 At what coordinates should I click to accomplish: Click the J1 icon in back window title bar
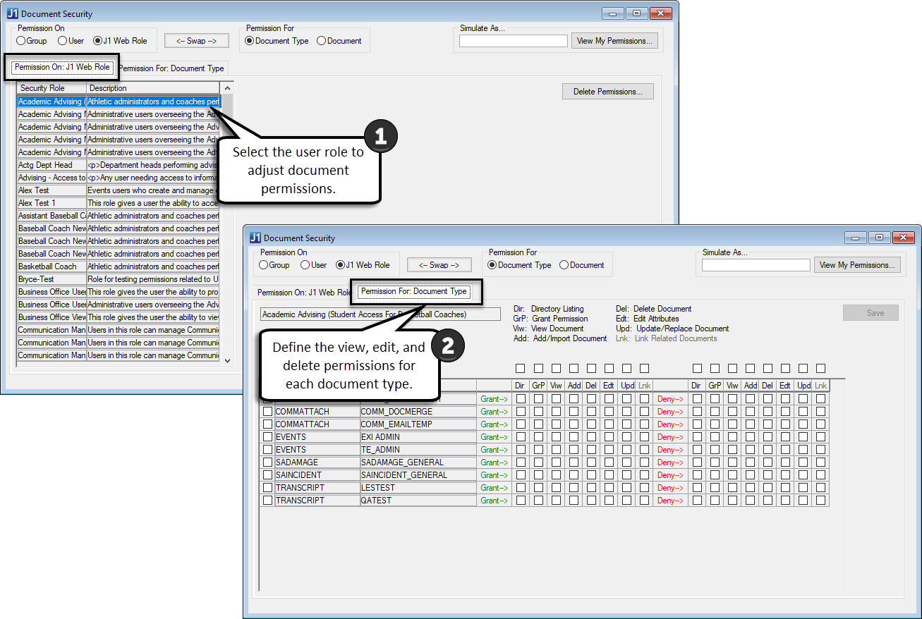point(13,13)
